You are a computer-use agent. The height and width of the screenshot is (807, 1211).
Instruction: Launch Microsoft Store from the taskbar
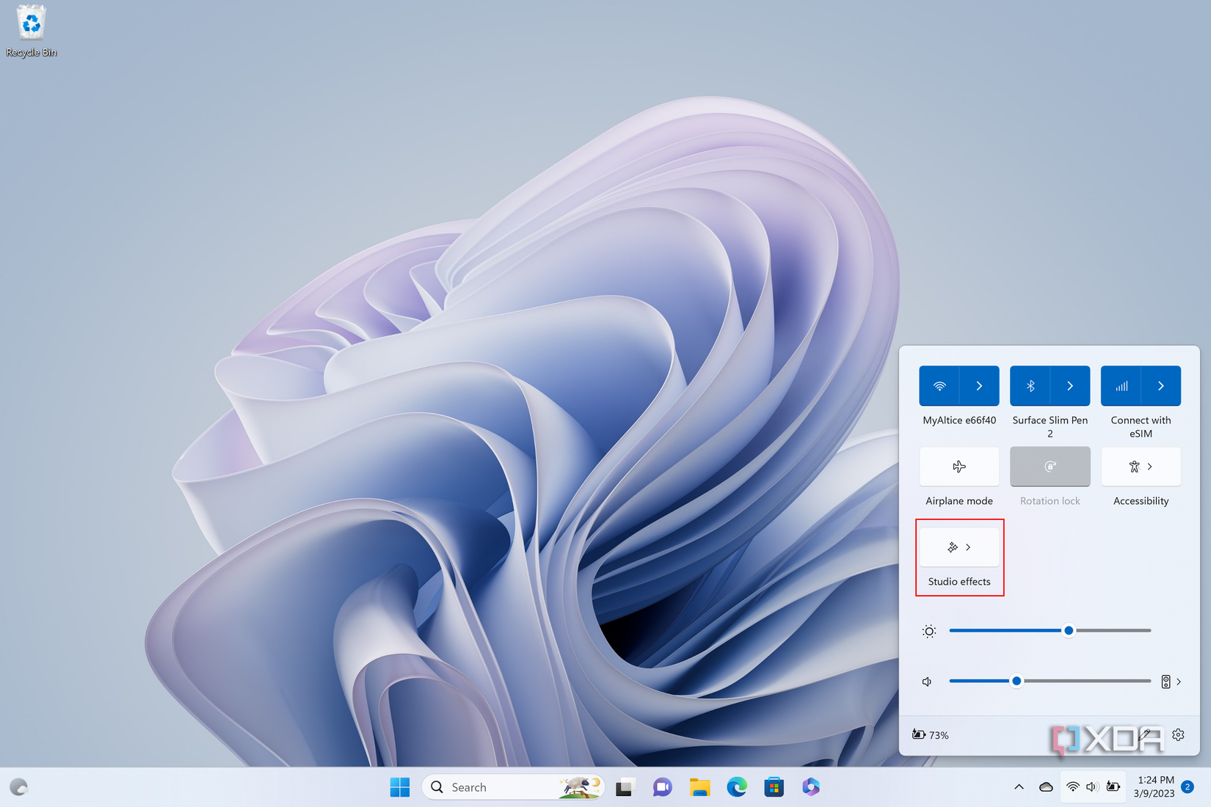(774, 786)
